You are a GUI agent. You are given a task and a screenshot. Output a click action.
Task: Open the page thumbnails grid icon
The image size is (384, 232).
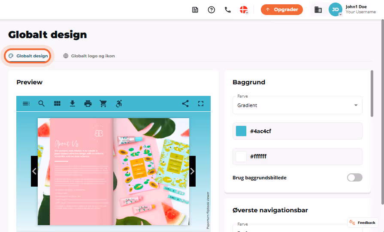tap(57, 104)
